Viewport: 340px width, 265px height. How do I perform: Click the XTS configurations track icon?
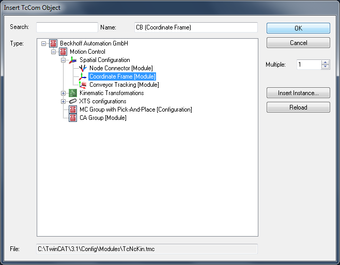pyautogui.click(x=73, y=101)
